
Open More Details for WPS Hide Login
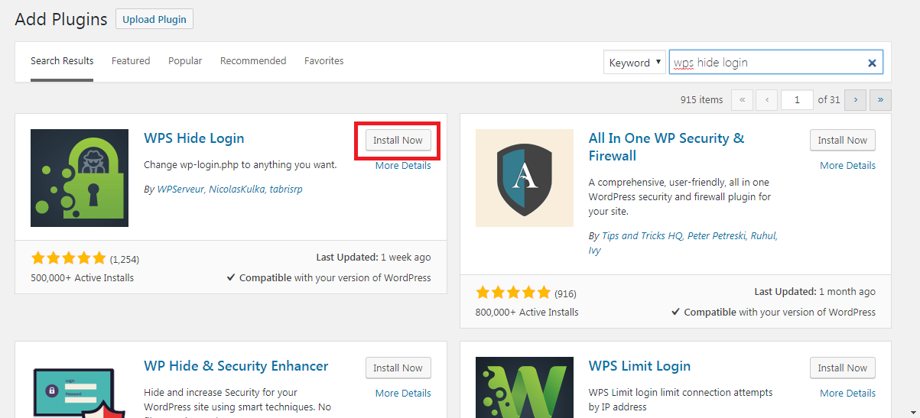403,166
